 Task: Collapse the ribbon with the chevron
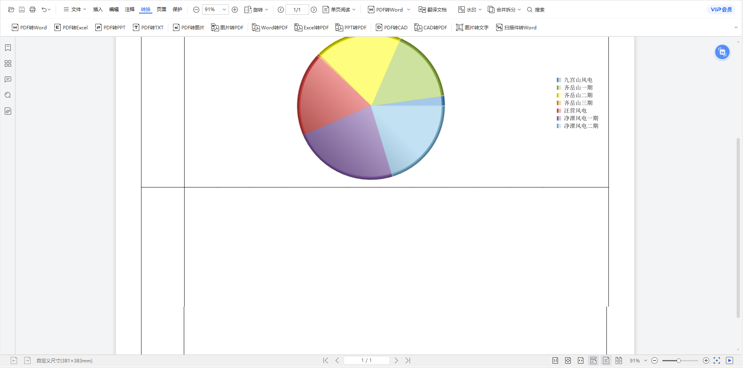tap(736, 27)
